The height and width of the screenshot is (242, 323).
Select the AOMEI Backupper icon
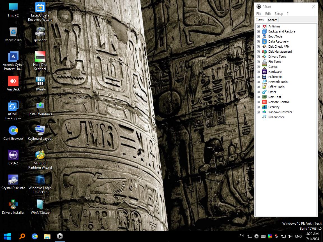[13, 110]
